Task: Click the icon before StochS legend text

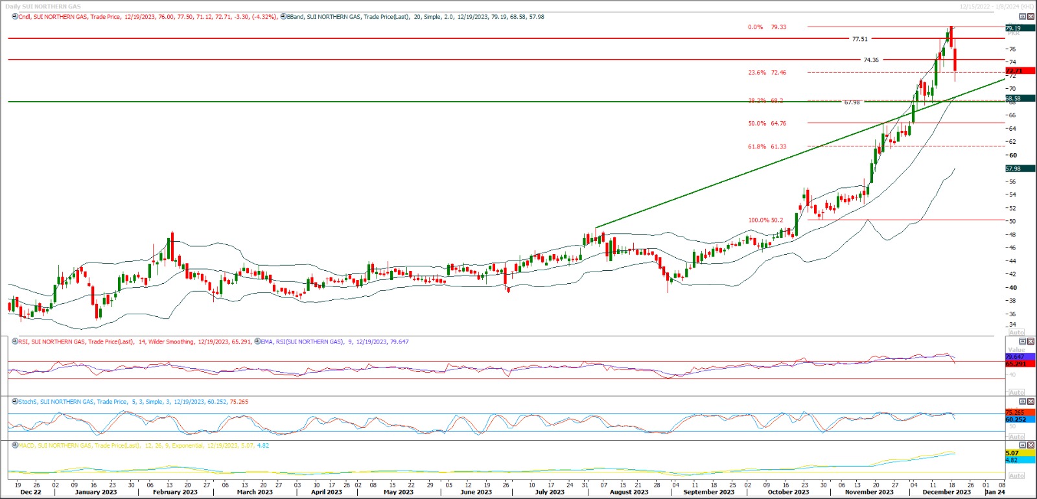Action: tap(14, 402)
